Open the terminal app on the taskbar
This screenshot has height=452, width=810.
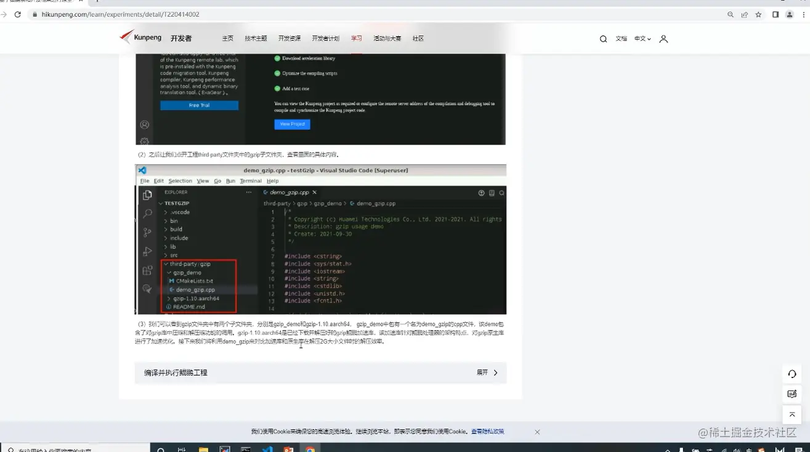pyautogui.click(x=246, y=449)
